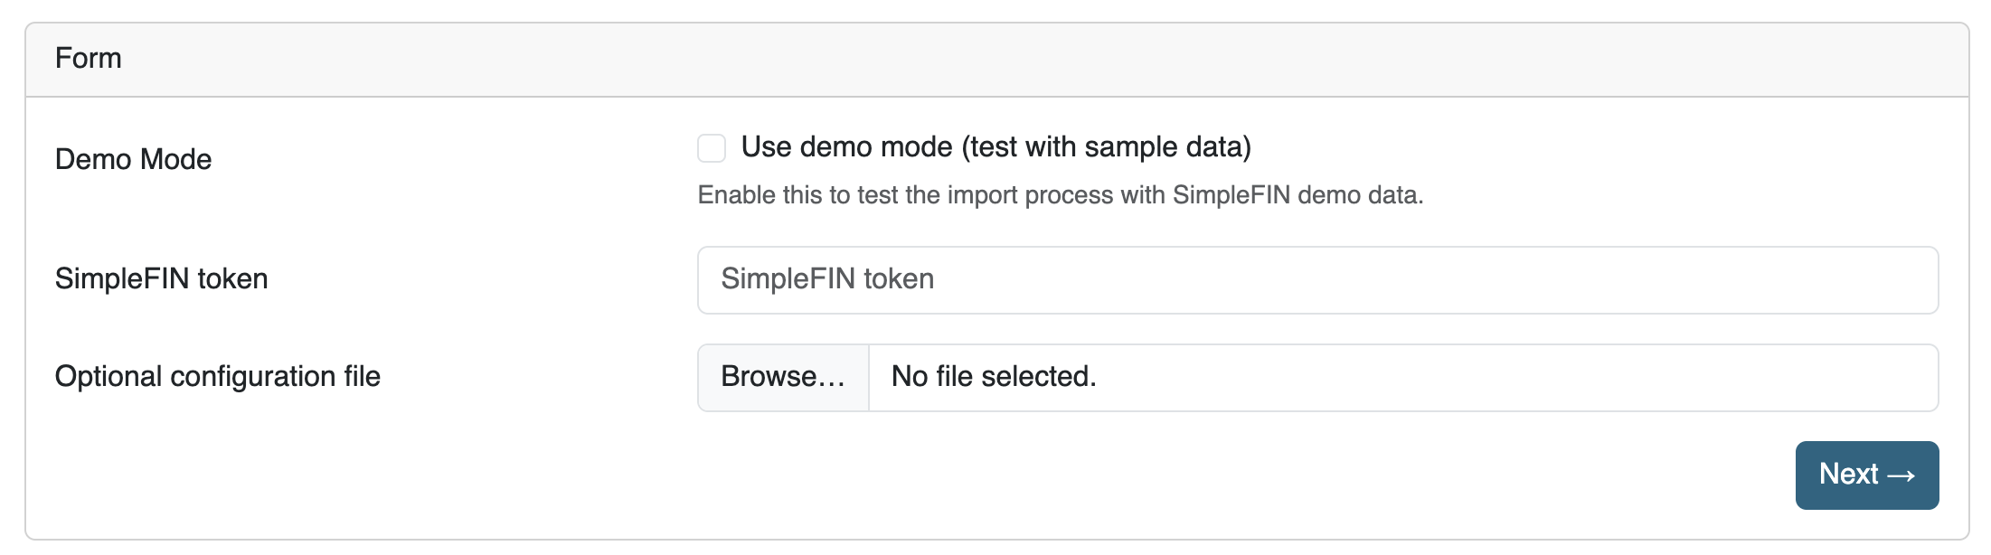This screenshot has height=555, width=1991.
Task: Click the "Optional configuration file" label
Action: 217,377
